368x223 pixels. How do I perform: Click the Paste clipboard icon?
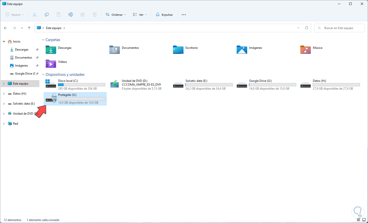click(x=59, y=15)
